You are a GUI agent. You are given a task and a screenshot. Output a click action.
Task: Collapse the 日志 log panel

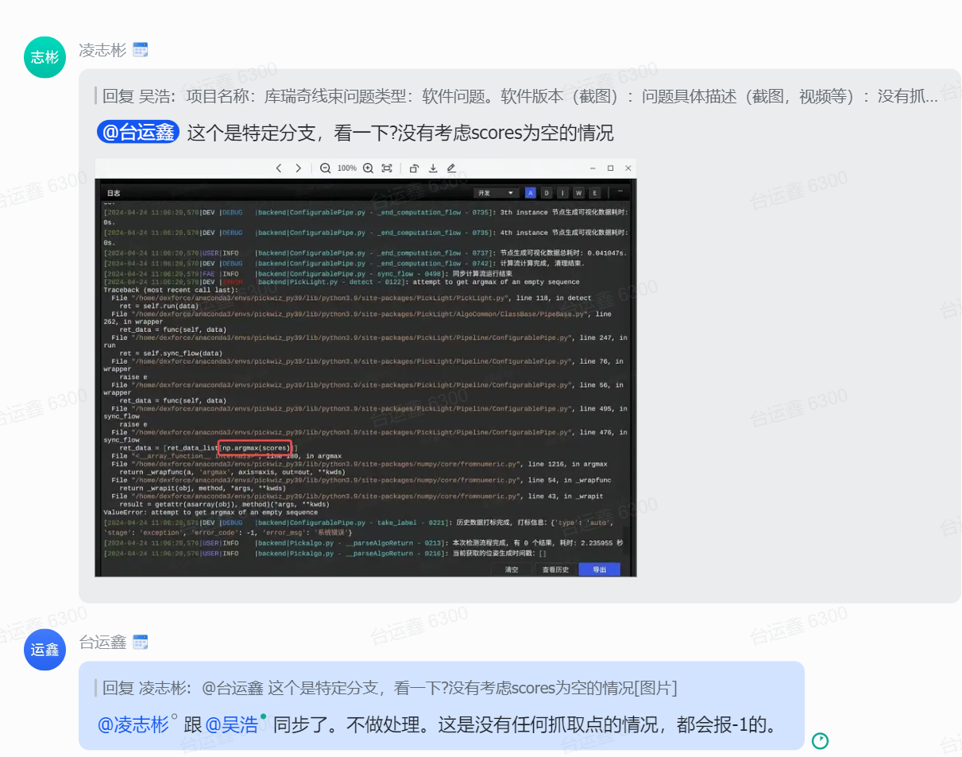point(620,192)
